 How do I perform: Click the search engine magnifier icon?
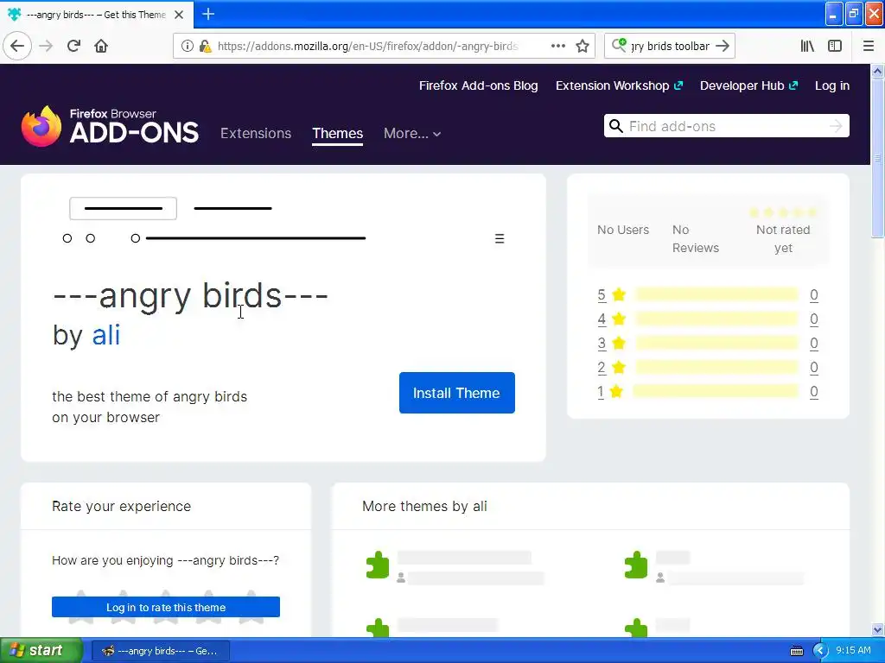[619, 45]
